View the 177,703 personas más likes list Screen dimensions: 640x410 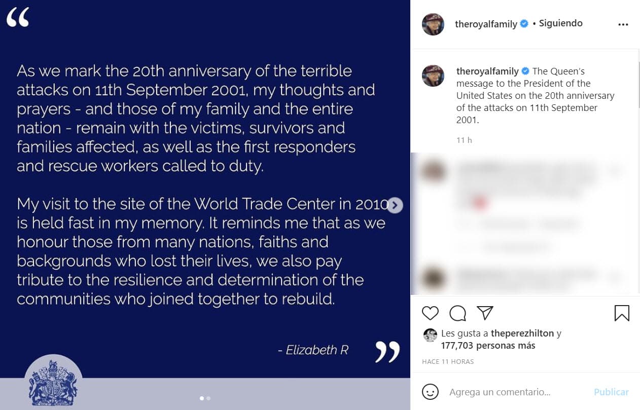[488, 346]
